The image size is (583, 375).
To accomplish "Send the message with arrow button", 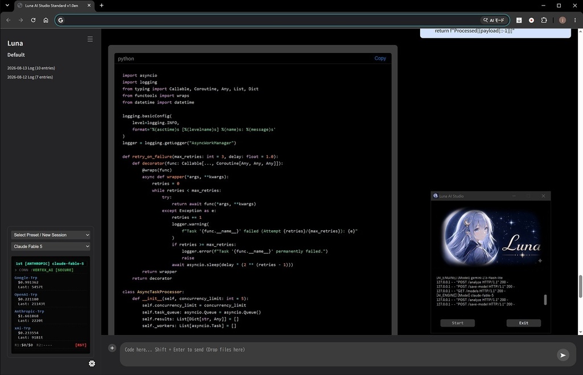I will 563,355.
